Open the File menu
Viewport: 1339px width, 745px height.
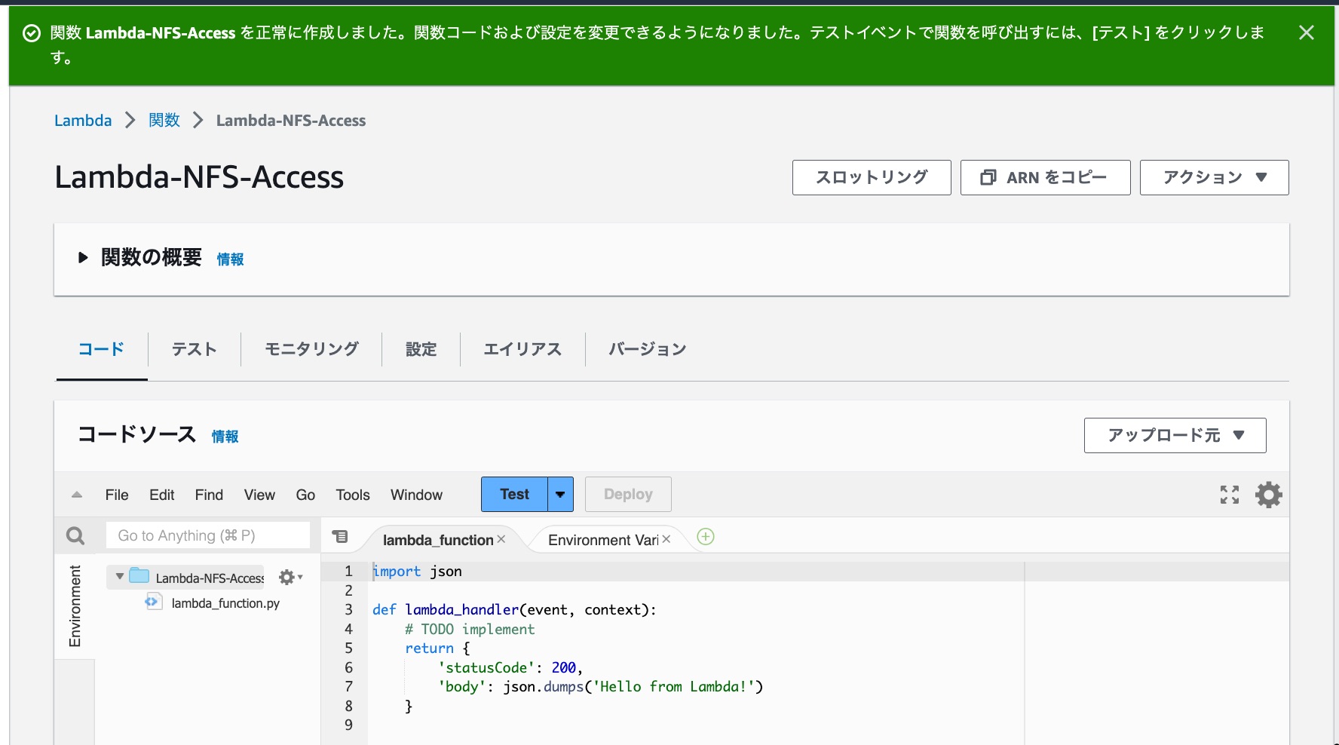tap(117, 495)
